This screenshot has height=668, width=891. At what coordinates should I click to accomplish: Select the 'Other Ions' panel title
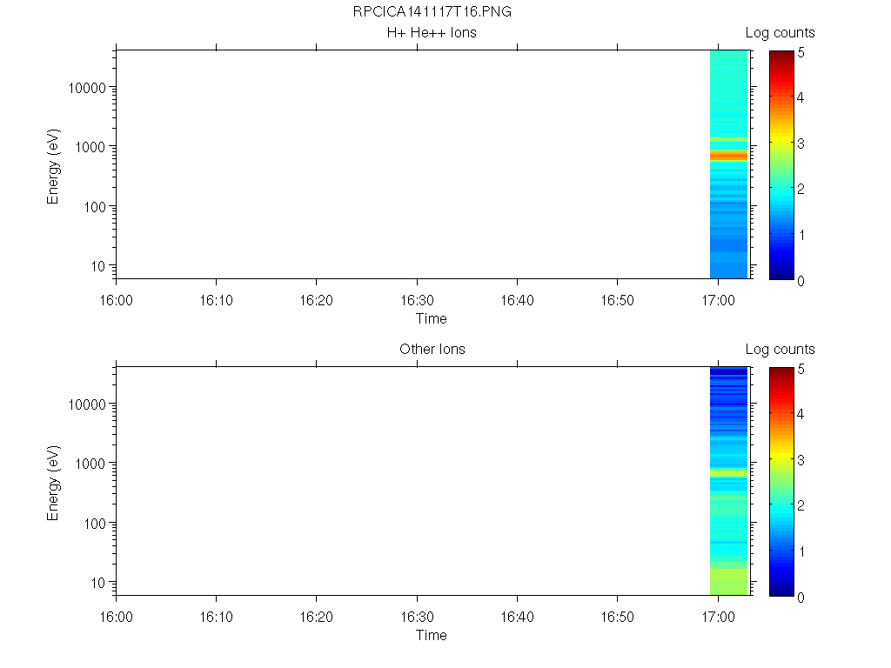432,350
